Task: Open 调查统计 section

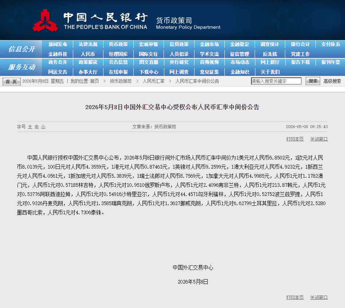Action: click(x=270, y=44)
